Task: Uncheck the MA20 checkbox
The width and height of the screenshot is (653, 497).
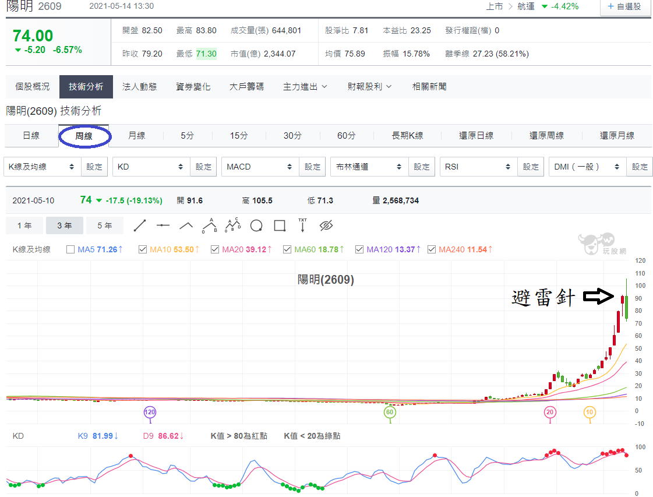Action: pyautogui.click(x=215, y=249)
